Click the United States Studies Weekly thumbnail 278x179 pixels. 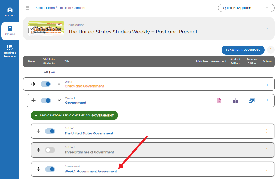(46, 28)
